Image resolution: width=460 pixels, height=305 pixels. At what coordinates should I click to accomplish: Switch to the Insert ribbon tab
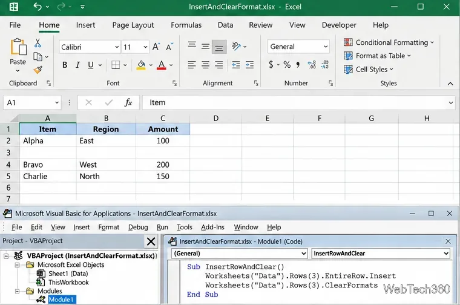coord(85,25)
